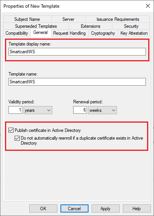Click the OK button

pos(43,209)
